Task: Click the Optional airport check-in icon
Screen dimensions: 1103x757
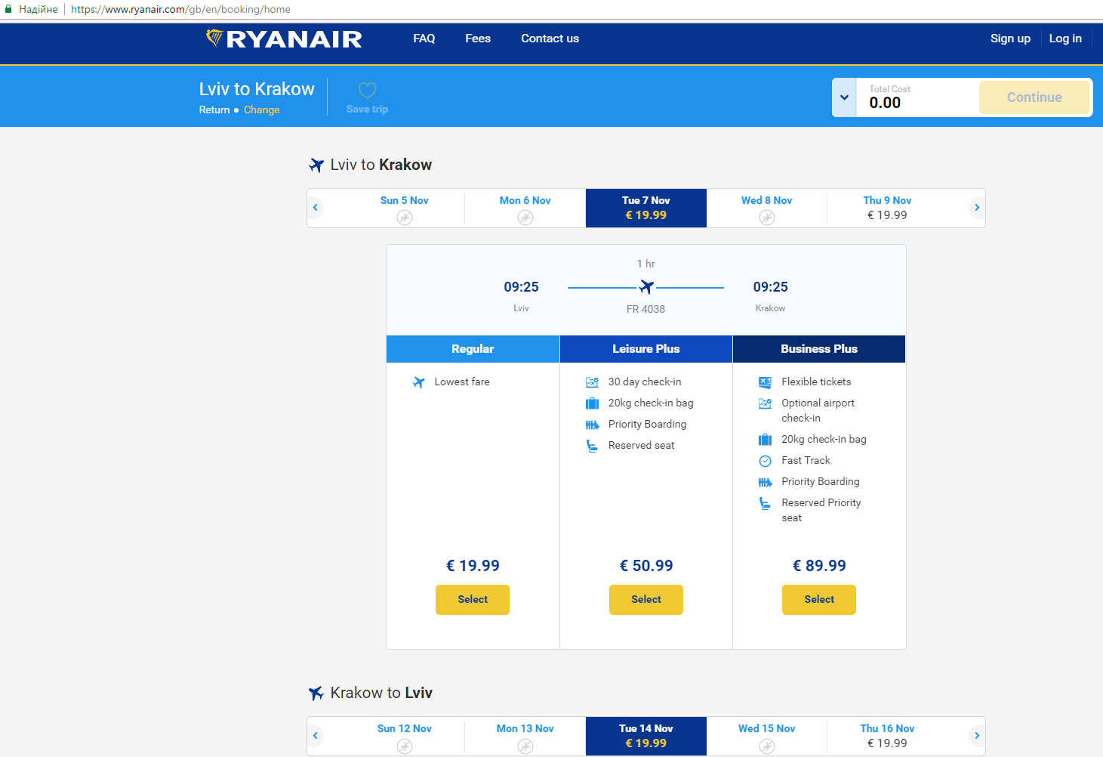Action: tap(765, 403)
